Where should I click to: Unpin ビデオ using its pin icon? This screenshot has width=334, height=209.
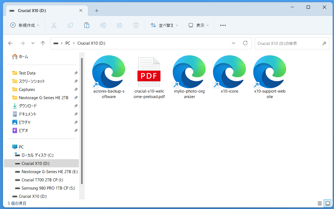[76, 131]
